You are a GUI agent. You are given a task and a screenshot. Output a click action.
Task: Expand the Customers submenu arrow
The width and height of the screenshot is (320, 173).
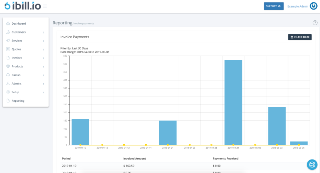[x=43, y=32]
